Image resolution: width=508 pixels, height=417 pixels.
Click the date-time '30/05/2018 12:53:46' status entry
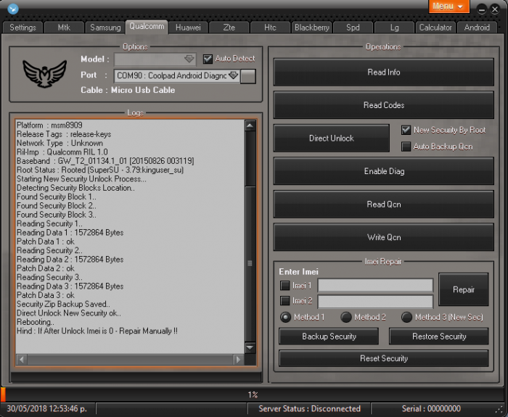(47, 409)
